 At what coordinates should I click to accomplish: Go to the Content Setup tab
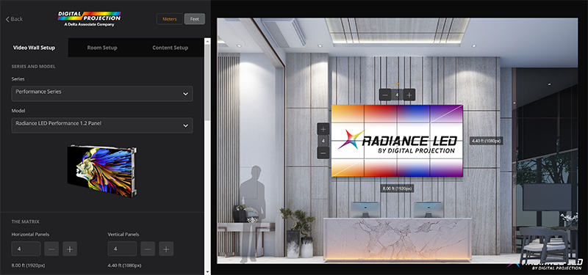(x=171, y=48)
